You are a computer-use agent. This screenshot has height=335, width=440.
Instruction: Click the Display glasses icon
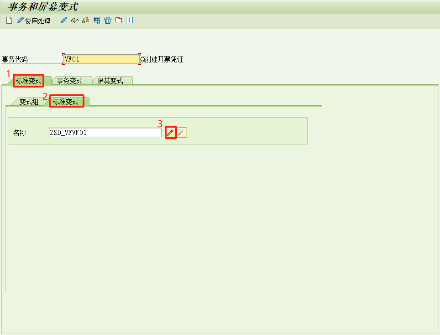click(75, 21)
